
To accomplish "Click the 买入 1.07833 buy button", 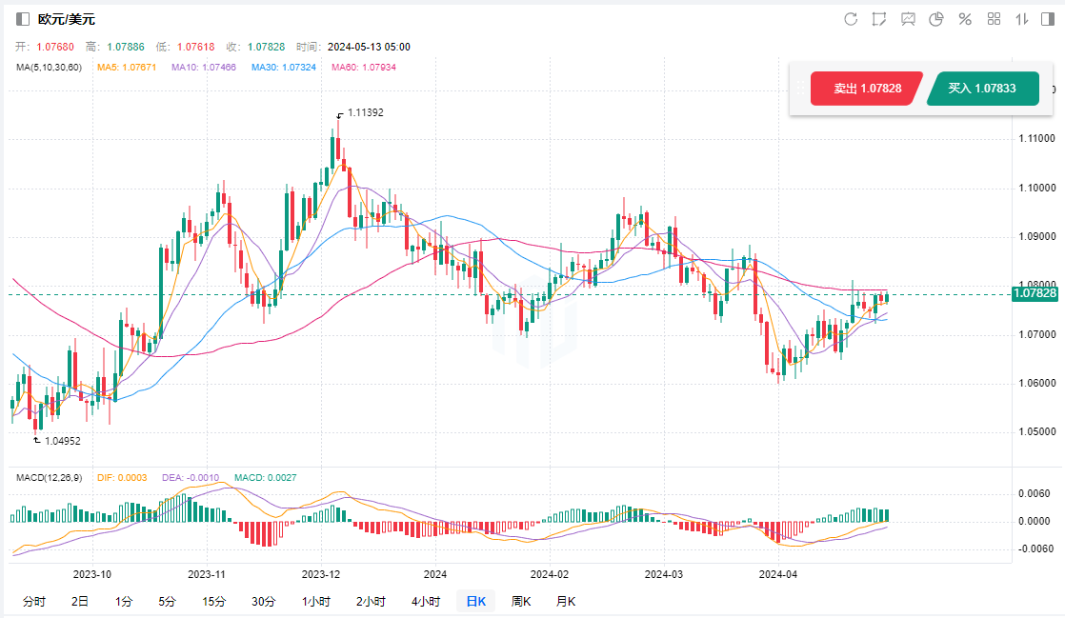I will pyautogui.click(x=981, y=89).
